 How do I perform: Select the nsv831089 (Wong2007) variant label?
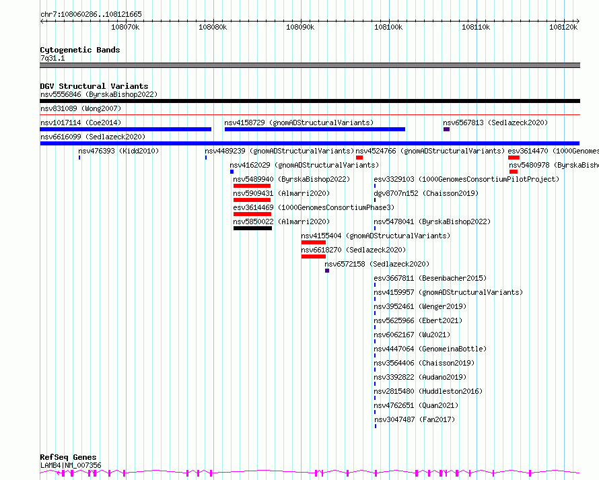[81, 108]
